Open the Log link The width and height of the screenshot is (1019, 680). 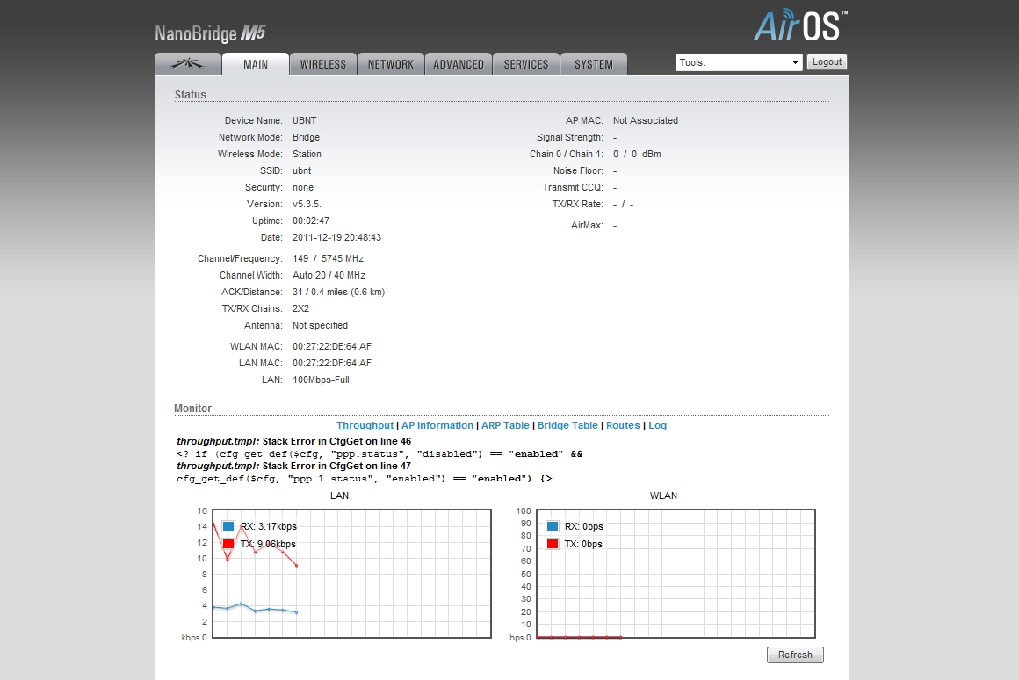(x=657, y=425)
